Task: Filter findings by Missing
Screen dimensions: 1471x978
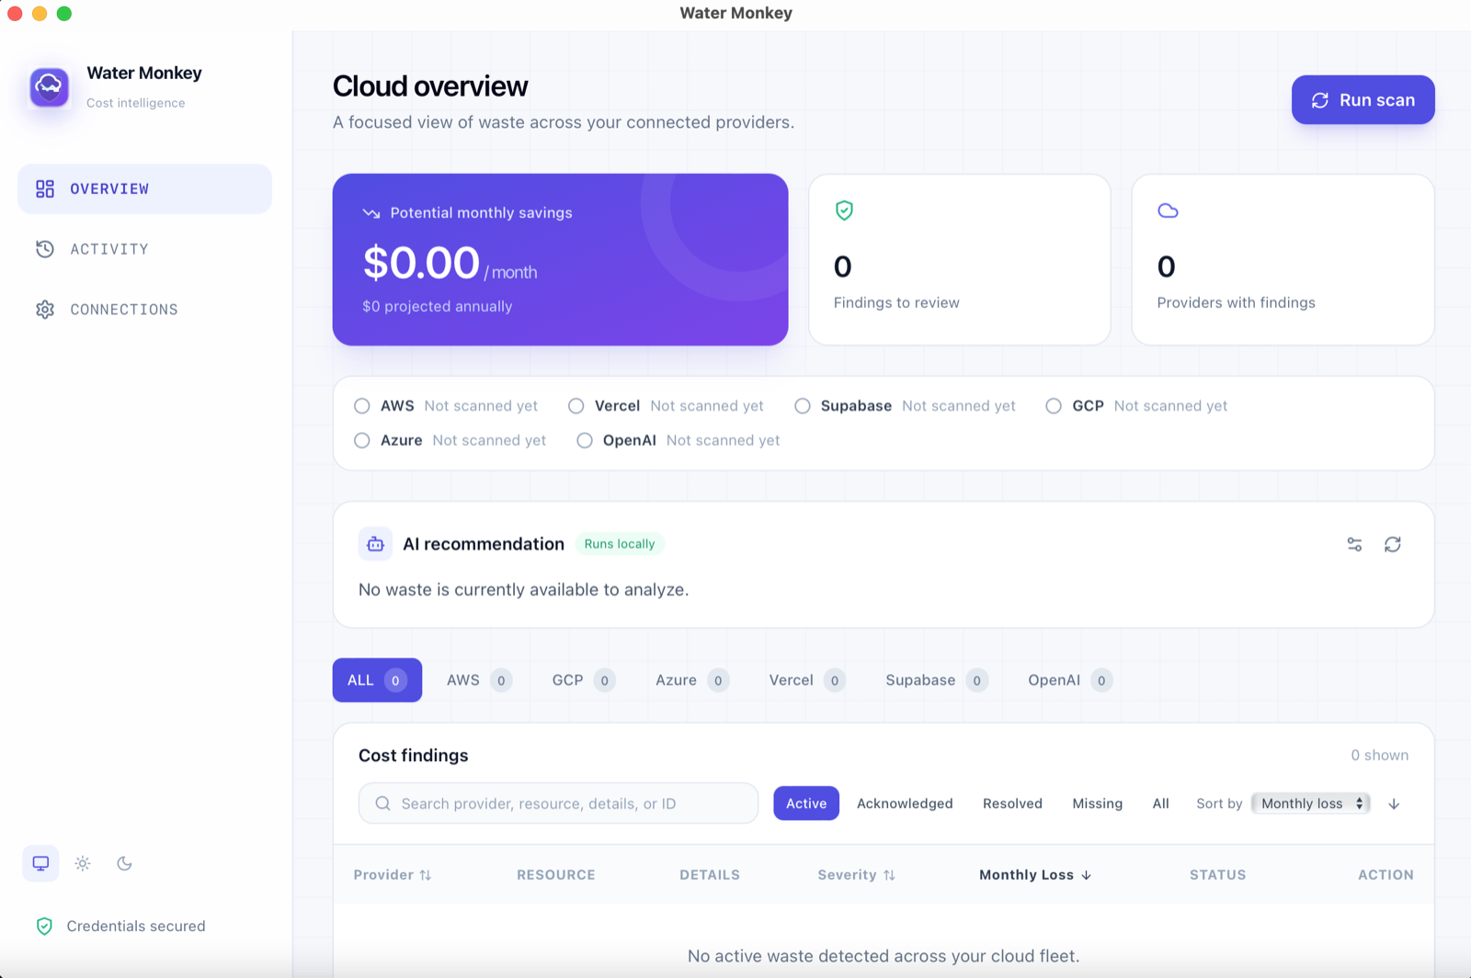Action: [x=1098, y=803]
